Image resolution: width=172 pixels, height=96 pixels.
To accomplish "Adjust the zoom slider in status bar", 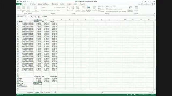I will [144, 95].
